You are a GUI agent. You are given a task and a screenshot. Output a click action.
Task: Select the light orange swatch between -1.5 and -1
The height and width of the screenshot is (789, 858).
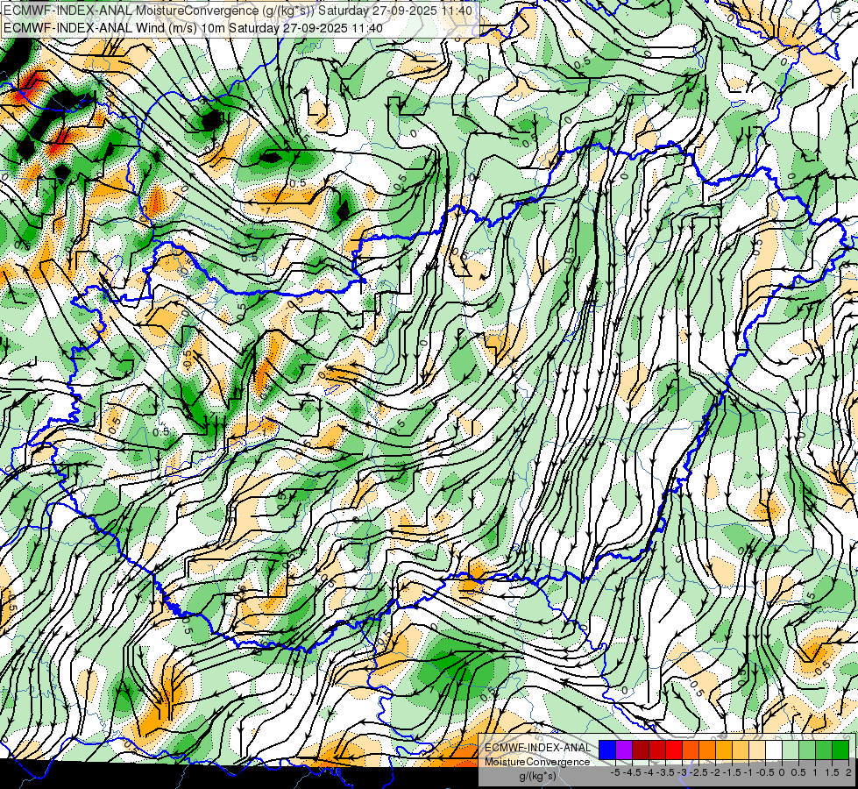click(x=741, y=750)
